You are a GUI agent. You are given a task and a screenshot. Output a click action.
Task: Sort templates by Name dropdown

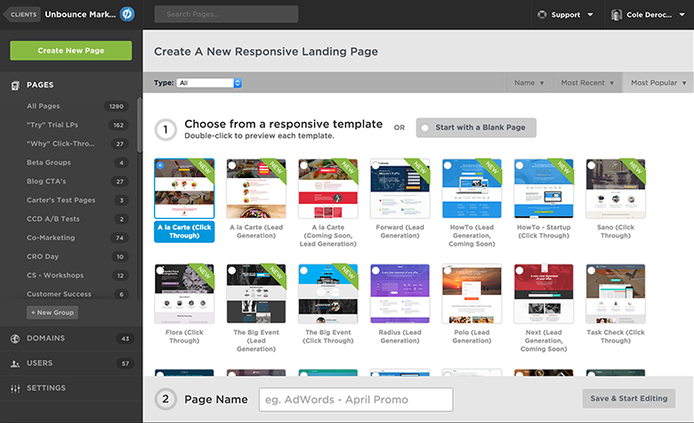(529, 83)
